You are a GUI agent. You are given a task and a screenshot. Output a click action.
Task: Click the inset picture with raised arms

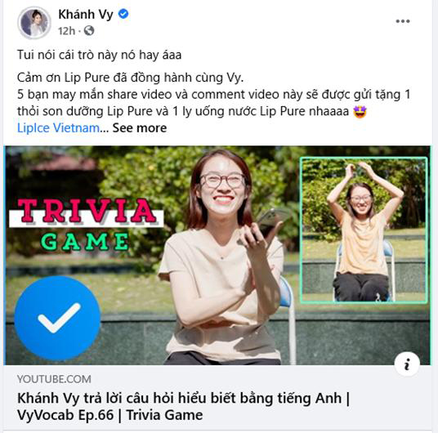click(364, 230)
